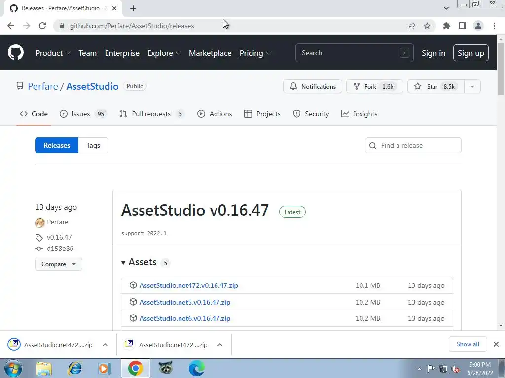View site security lock info
Image resolution: width=505 pixels, height=378 pixels.
click(x=62, y=26)
